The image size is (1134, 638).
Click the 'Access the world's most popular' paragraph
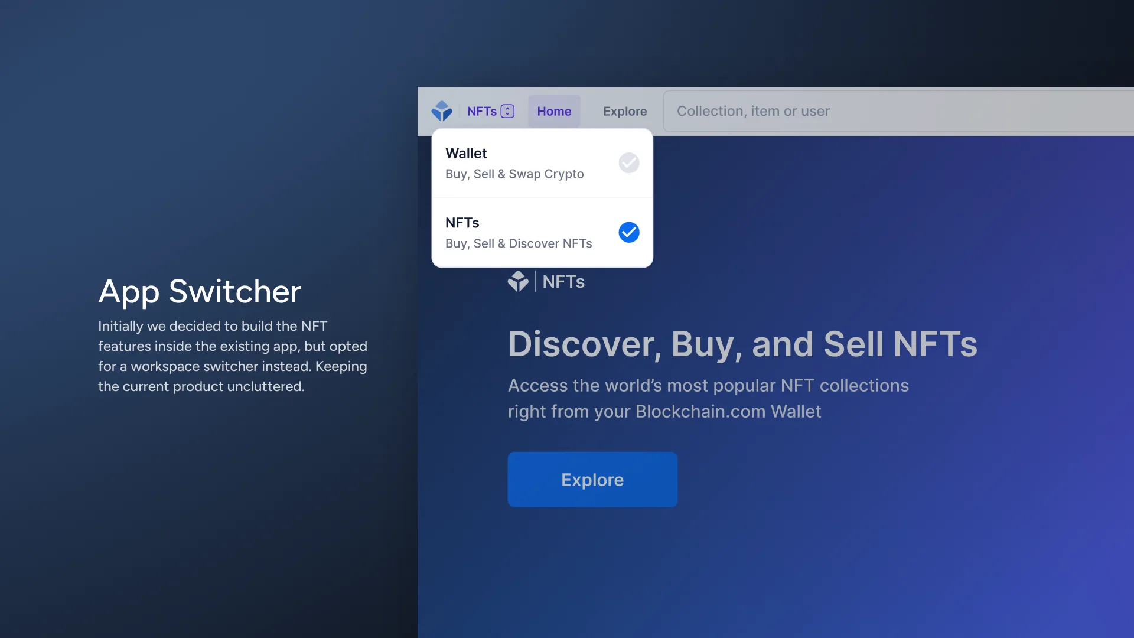[708, 399]
